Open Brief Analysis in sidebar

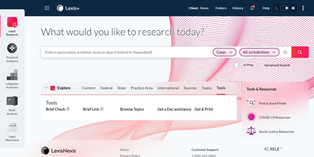click(12, 106)
